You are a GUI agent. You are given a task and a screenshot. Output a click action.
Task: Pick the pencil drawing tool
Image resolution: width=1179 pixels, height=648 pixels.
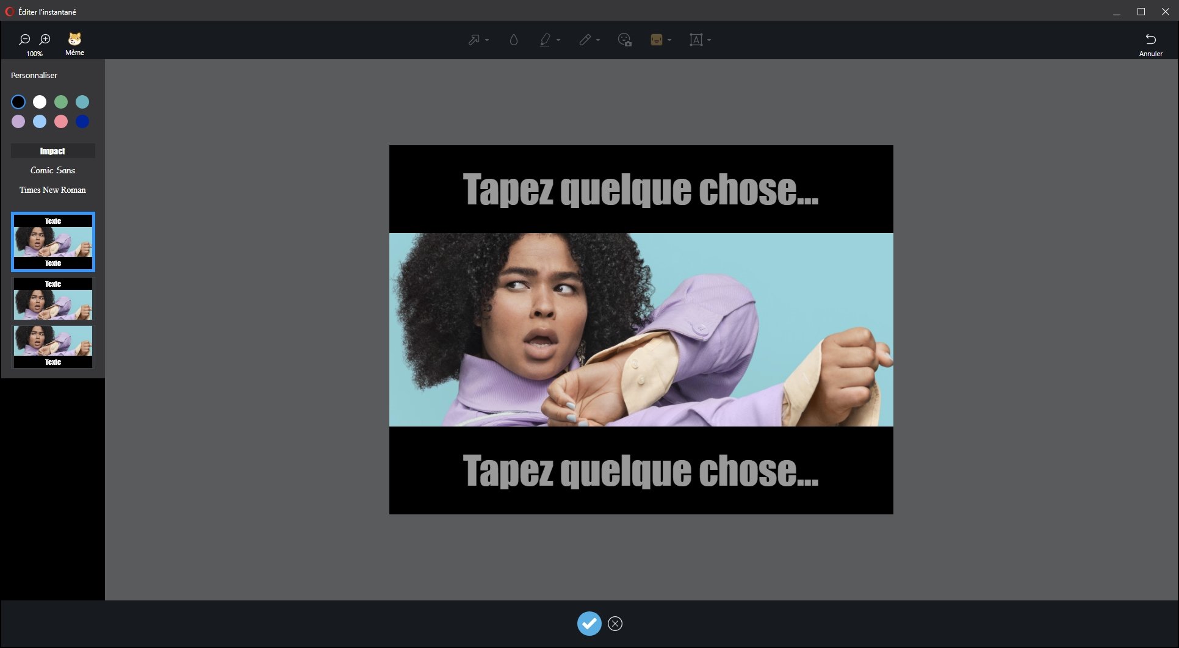coord(585,40)
